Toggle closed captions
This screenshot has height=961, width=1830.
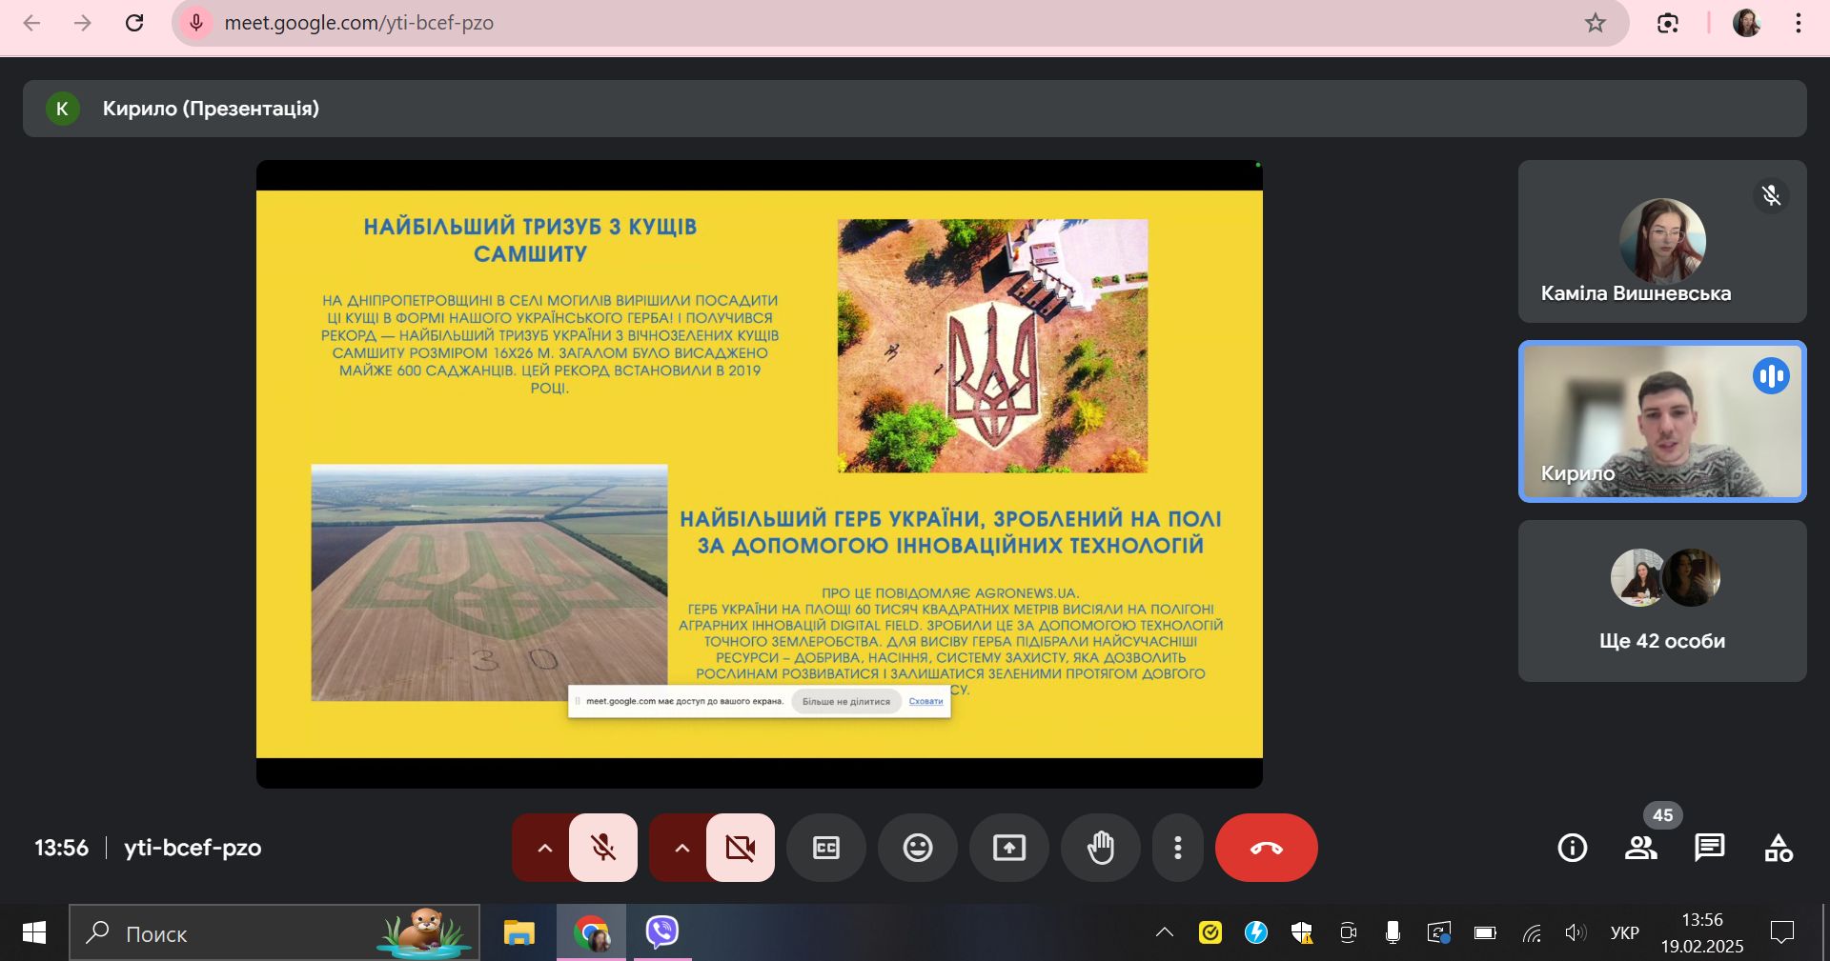825,848
